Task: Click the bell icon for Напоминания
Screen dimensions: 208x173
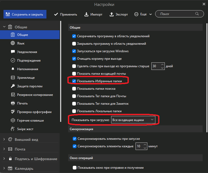Action: coord(13,69)
